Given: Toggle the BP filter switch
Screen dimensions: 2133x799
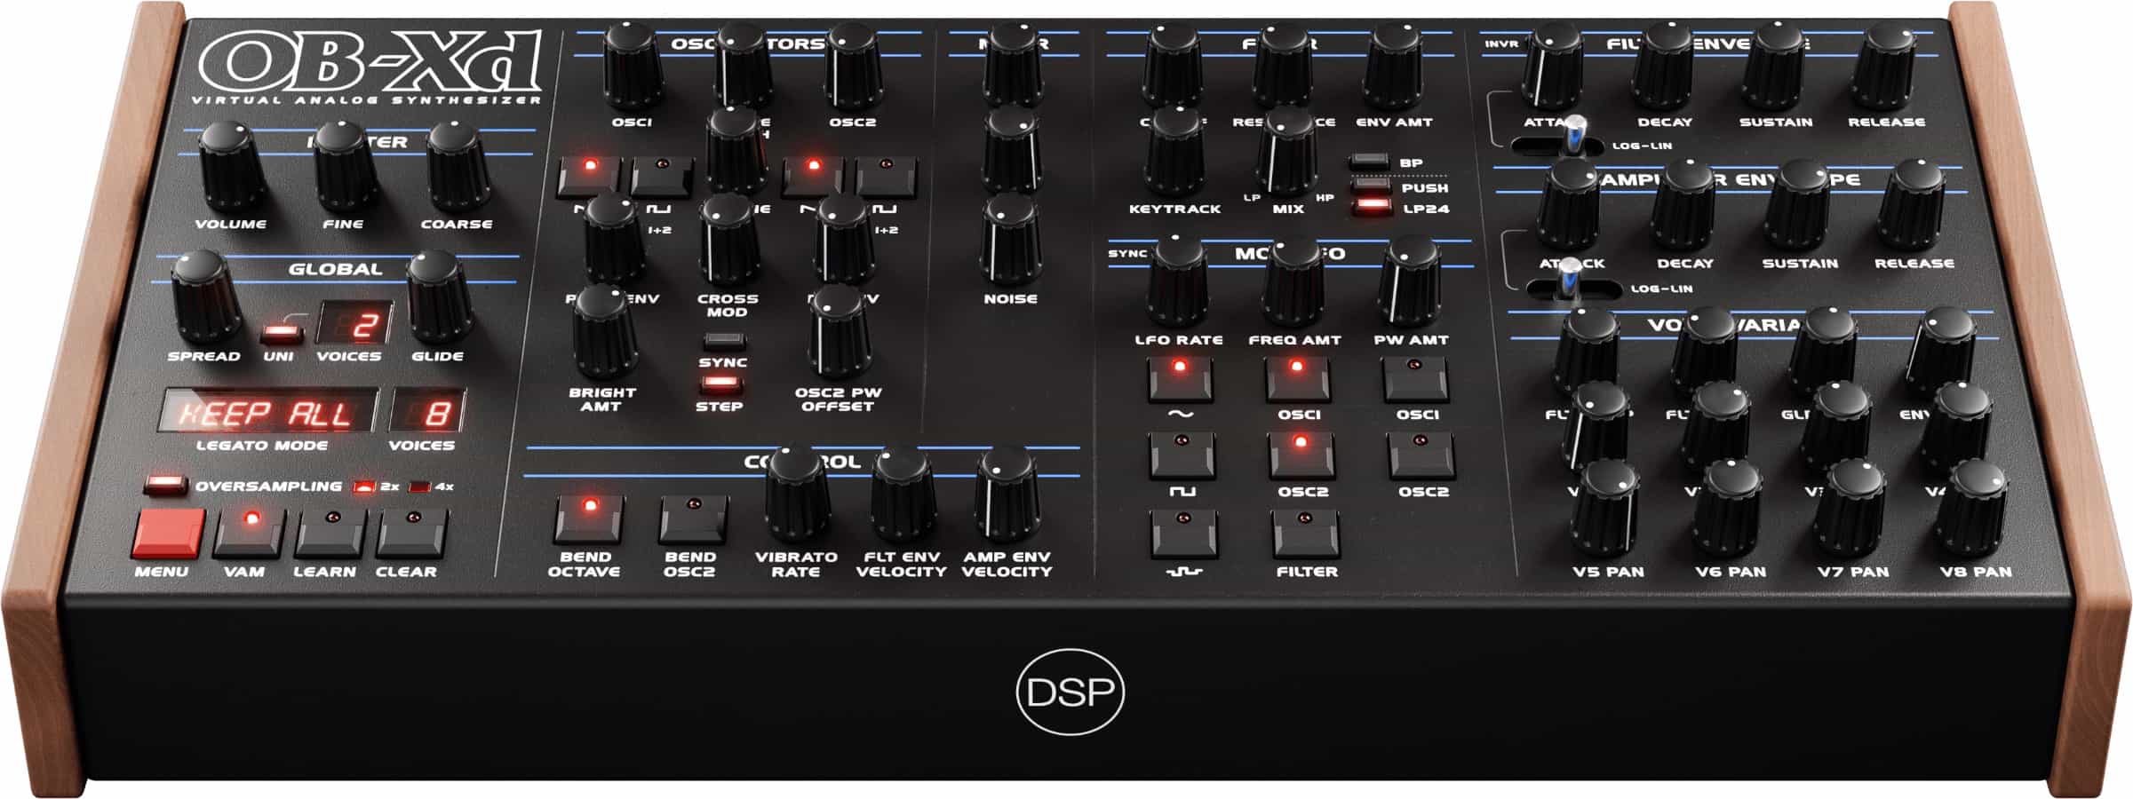Looking at the screenshot, I should coord(1369,162).
